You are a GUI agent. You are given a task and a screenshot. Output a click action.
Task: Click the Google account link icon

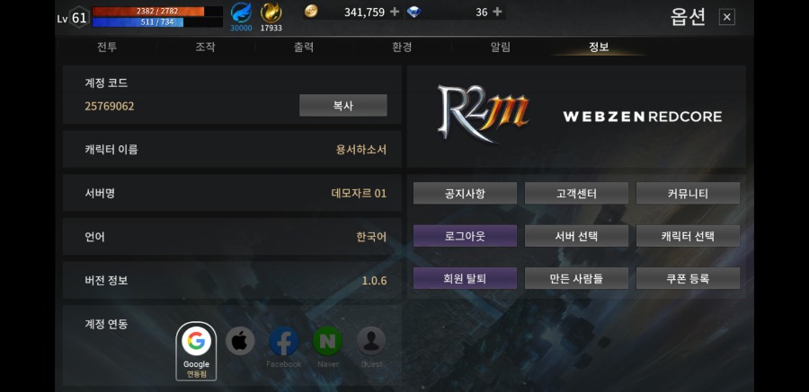(x=196, y=341)
